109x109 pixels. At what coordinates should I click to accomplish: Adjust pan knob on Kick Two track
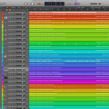(27, 18)
